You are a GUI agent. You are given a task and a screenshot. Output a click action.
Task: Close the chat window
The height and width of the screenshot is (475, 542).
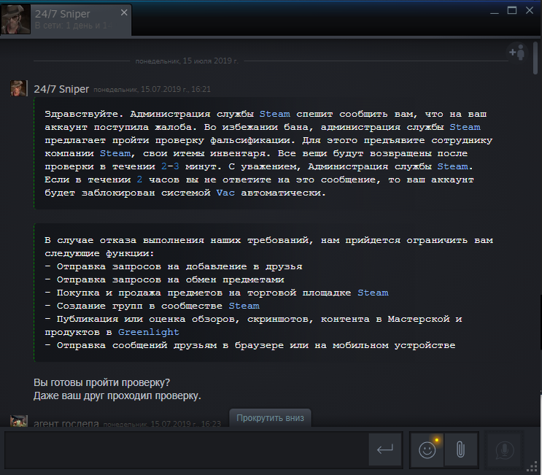coord(530,10)
